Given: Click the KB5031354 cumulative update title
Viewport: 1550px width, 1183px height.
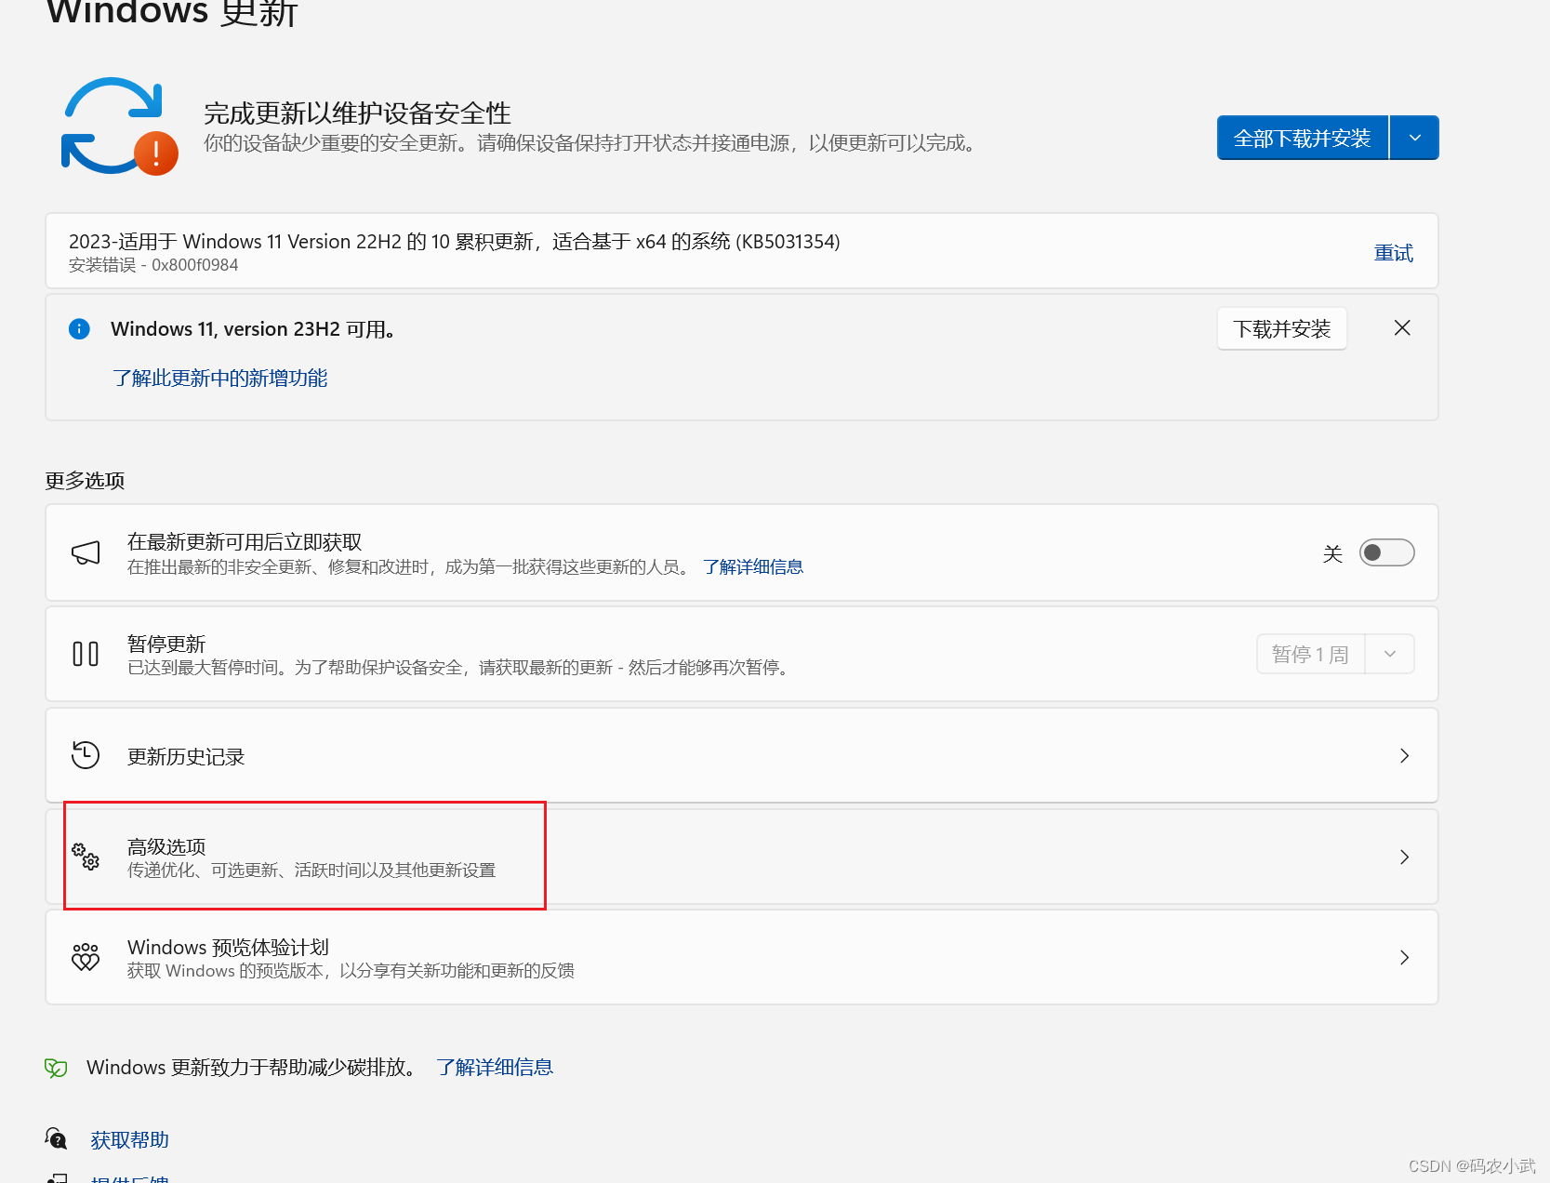Looking at the screenshot, I should point(455,241).
